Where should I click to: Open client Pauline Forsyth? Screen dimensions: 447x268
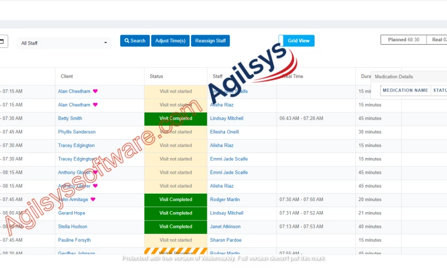point(74,240)
